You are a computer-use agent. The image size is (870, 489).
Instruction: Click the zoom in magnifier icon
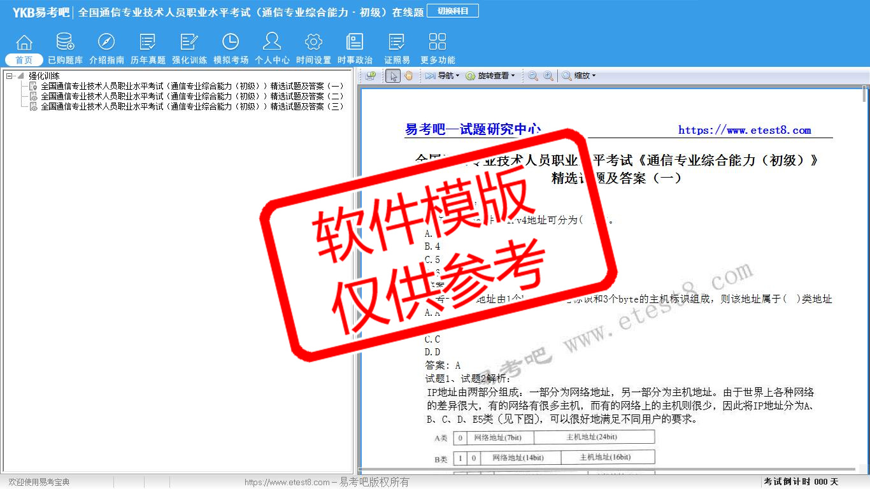point(548,76)
